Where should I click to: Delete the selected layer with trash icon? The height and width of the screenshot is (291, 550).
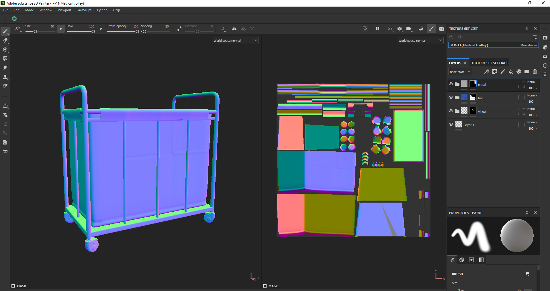(535, 72)
